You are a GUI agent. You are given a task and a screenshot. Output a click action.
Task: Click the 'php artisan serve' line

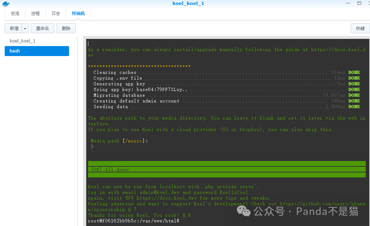(173, 187)
